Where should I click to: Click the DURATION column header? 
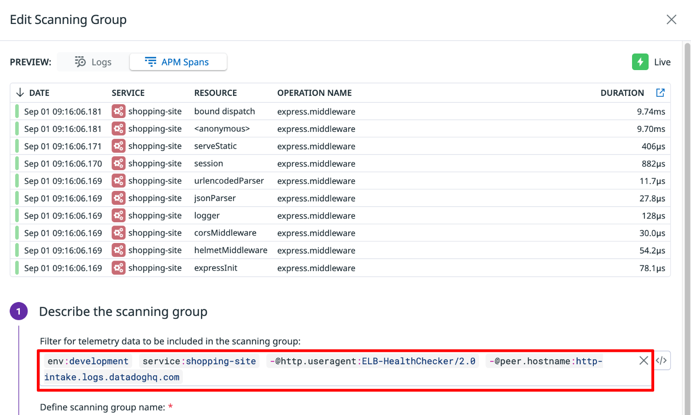coord(622,93)
